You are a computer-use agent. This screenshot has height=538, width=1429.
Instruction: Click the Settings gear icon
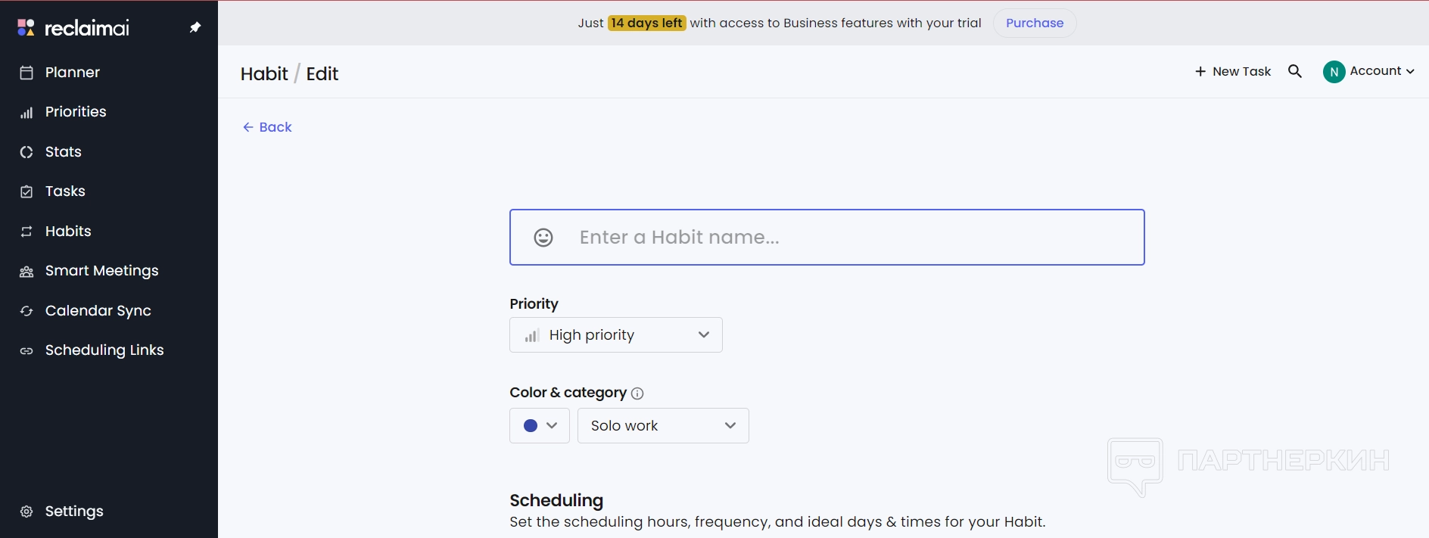(x=26, y=512)
